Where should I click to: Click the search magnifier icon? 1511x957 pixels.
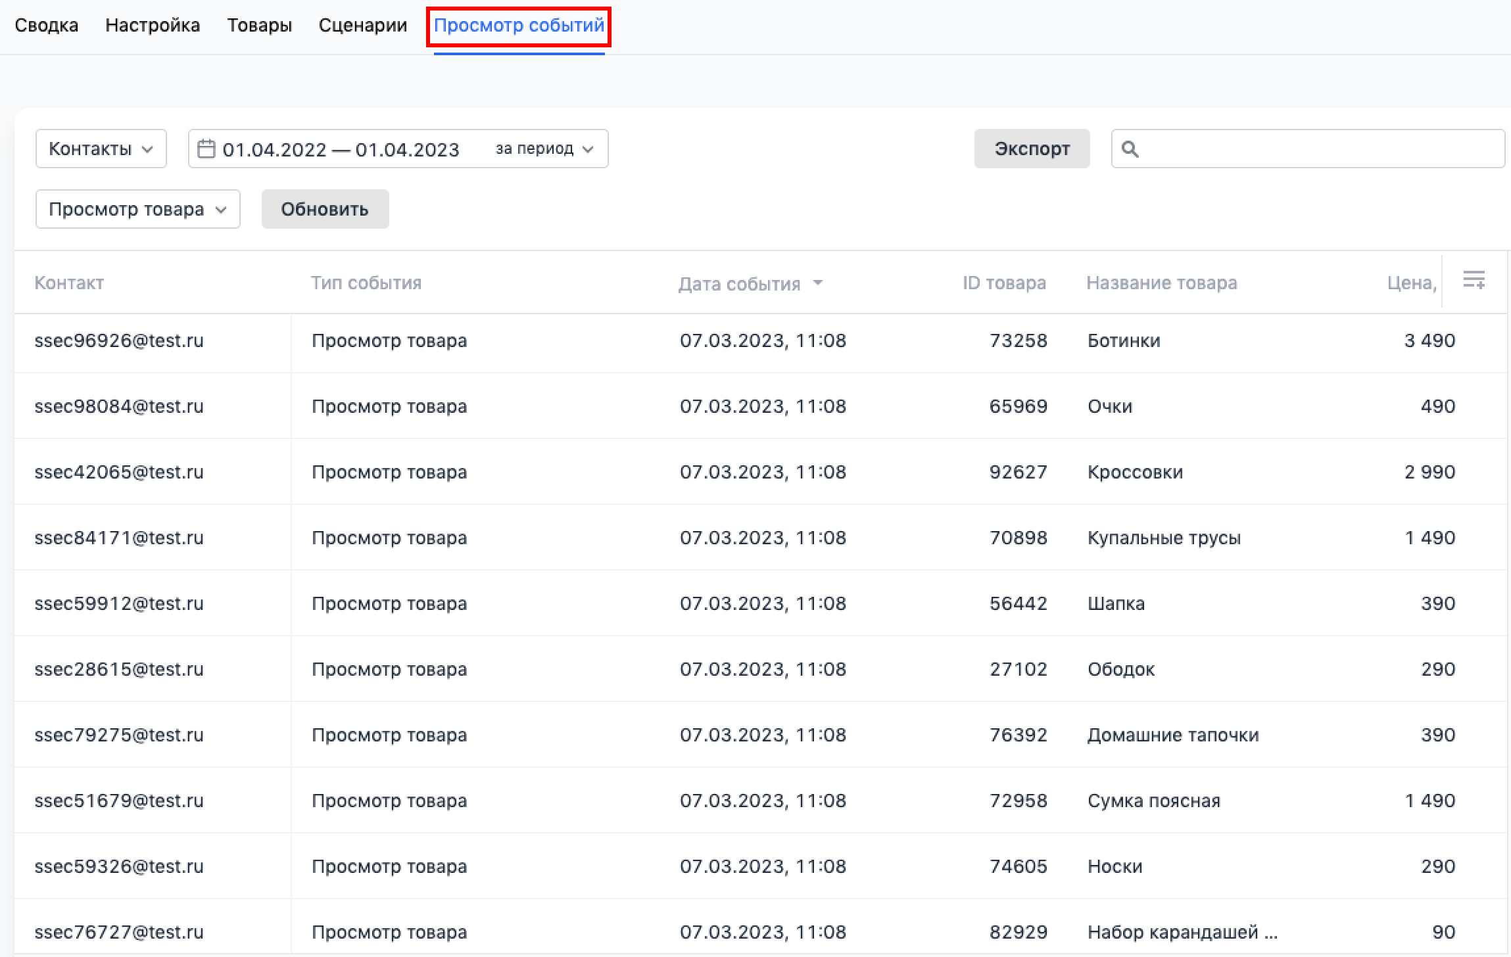point(1130,149)
